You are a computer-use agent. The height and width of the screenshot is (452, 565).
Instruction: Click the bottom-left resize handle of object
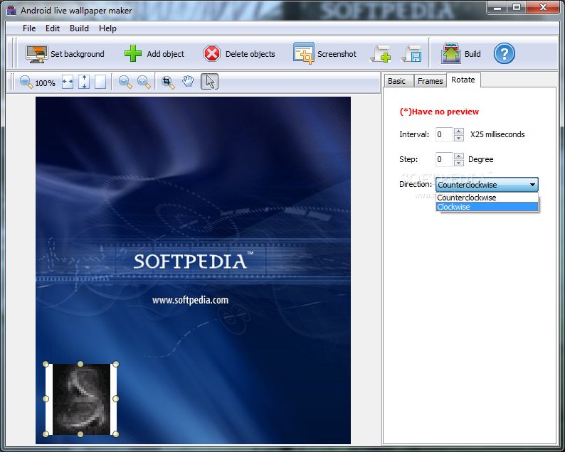46,434
